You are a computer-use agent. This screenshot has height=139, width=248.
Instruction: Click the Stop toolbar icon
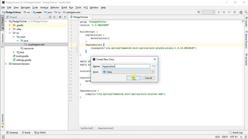235,12
